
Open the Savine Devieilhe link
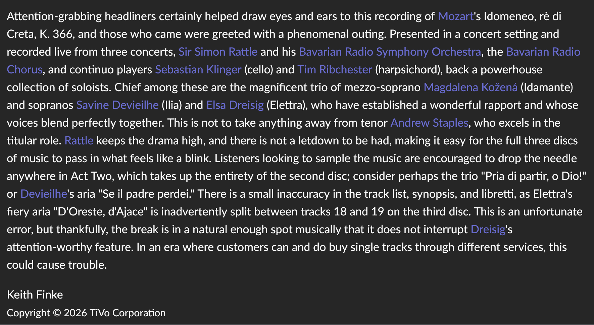[x=117, y=105]
